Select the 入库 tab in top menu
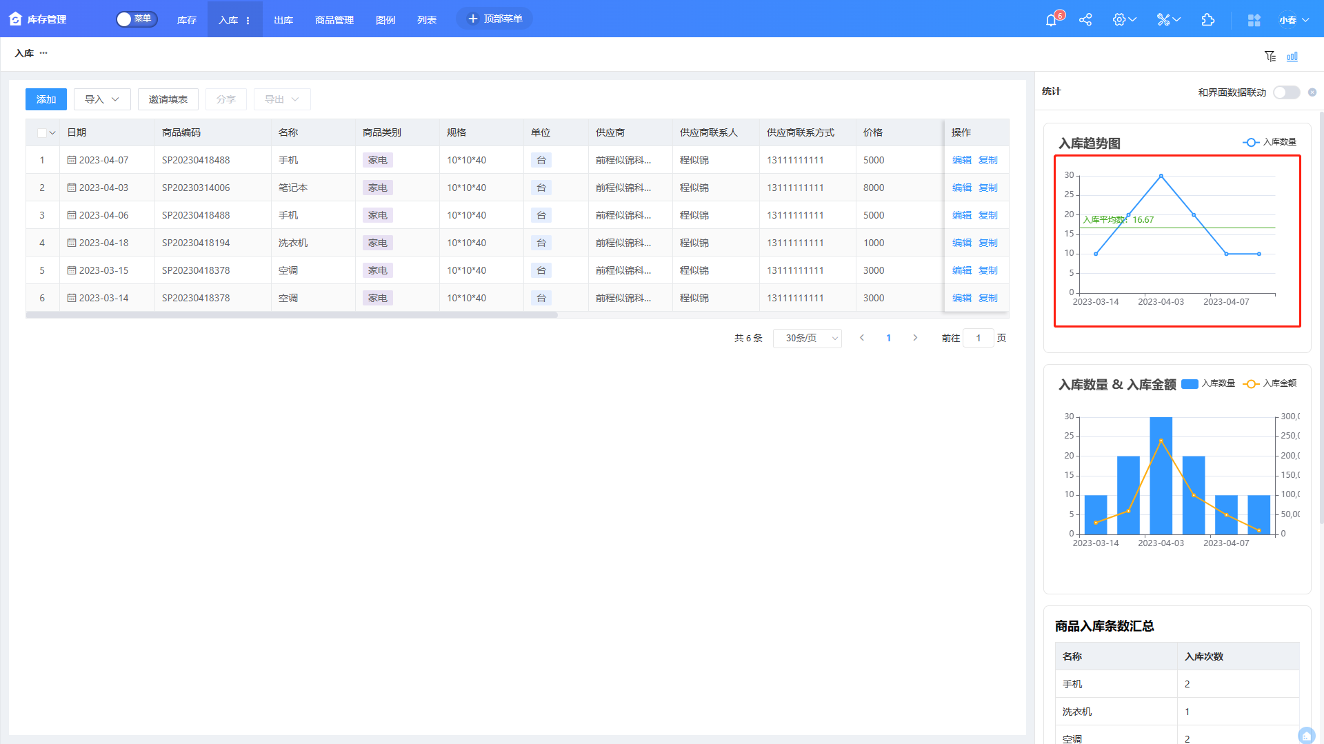This screenshot has height=744, width=1324. click(228, 20)
